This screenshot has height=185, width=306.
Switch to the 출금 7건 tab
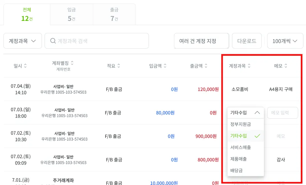[x=114, y=14]
